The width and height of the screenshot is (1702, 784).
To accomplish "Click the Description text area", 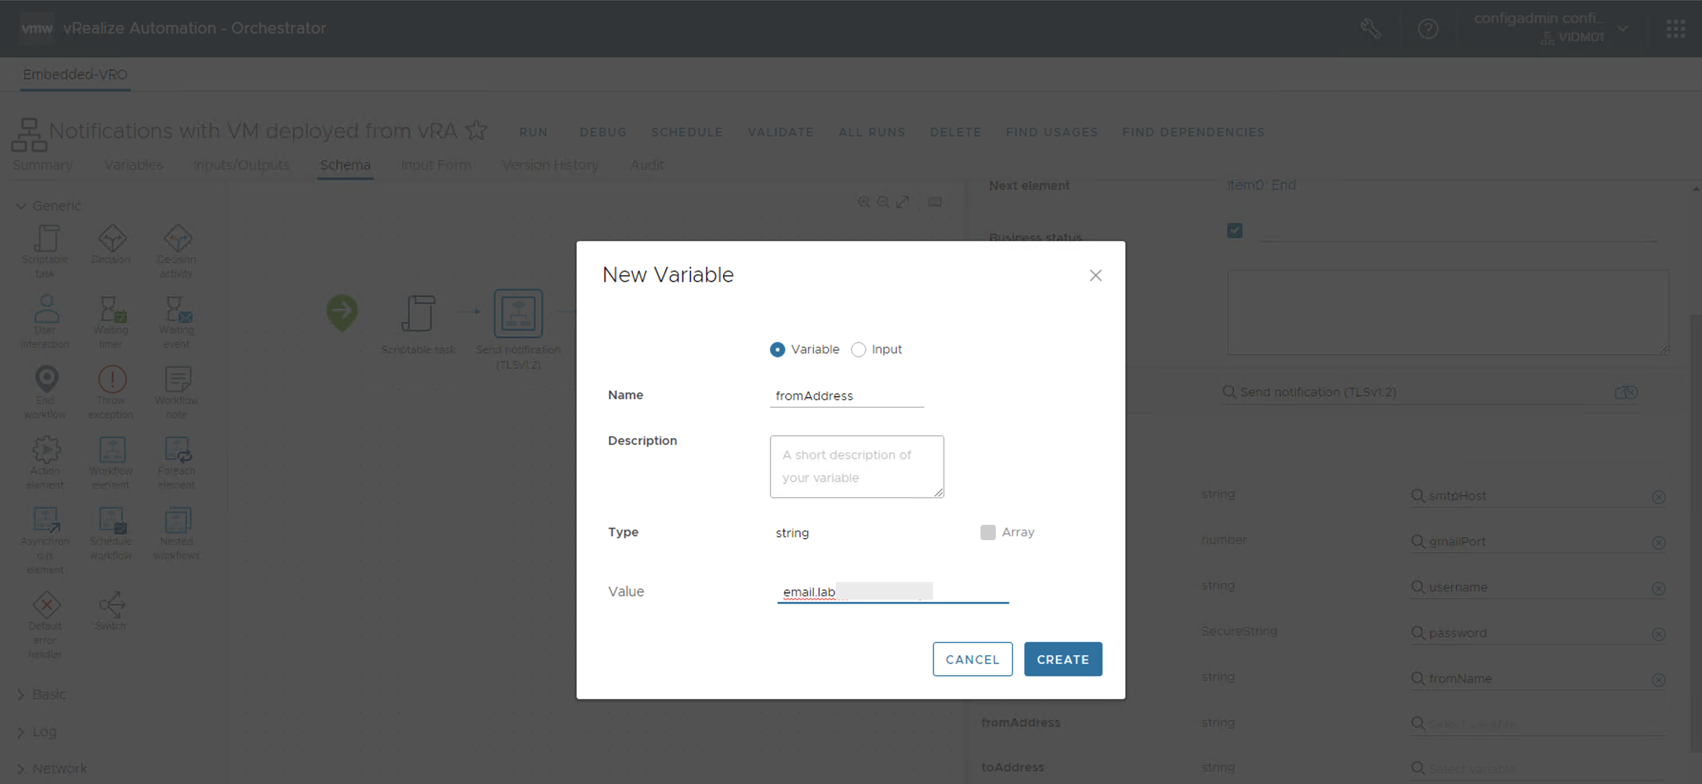I will point(856,466).
